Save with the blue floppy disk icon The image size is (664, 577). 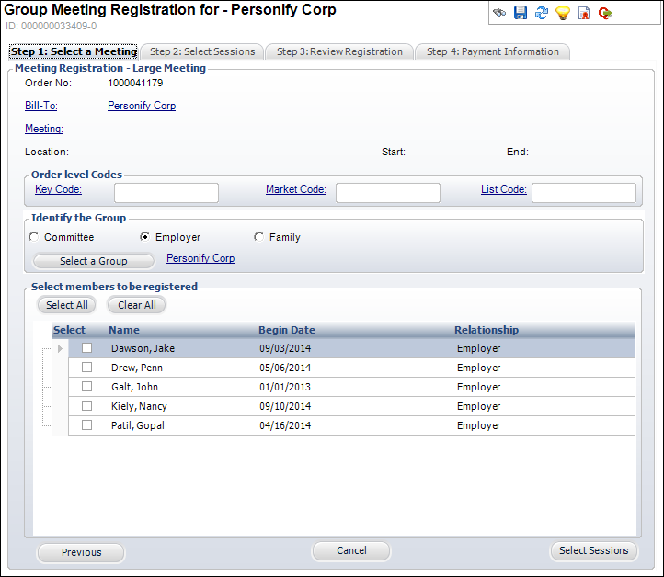pos(521,13)
